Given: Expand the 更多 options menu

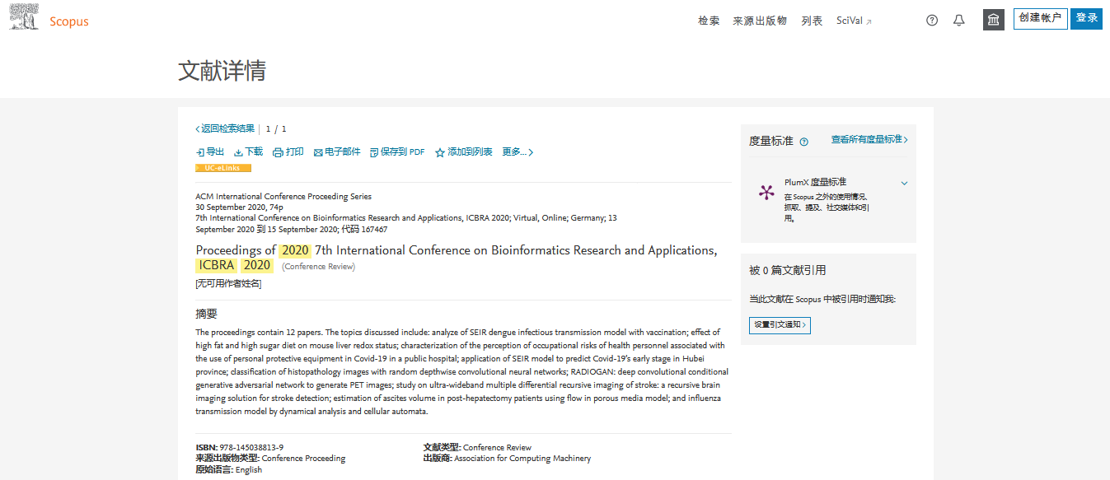Looking at the screenshot, I should (x=518, y=152).
